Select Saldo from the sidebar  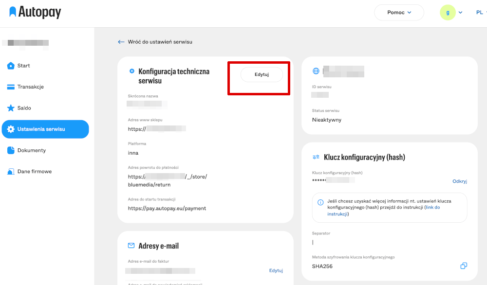pyautogui.click(x=24, y=108)
